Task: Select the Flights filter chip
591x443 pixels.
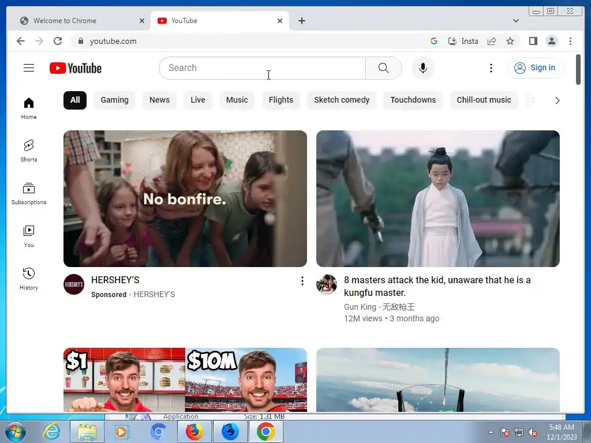Action: click(281, 100)
